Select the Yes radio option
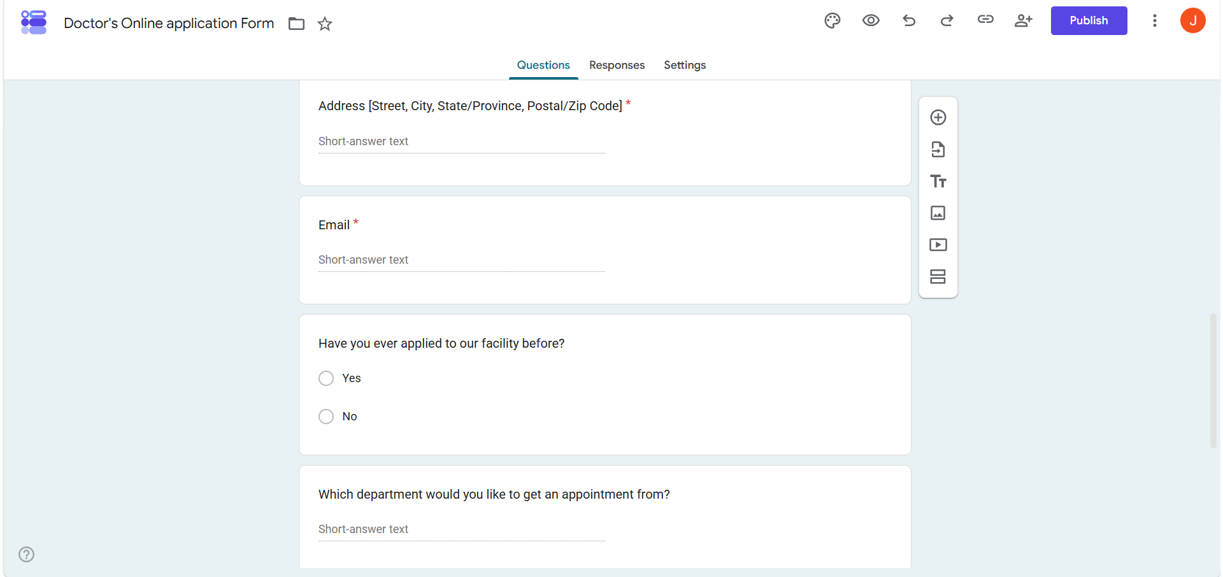The width and height of the screenshot is (1223, 577). 326,378
